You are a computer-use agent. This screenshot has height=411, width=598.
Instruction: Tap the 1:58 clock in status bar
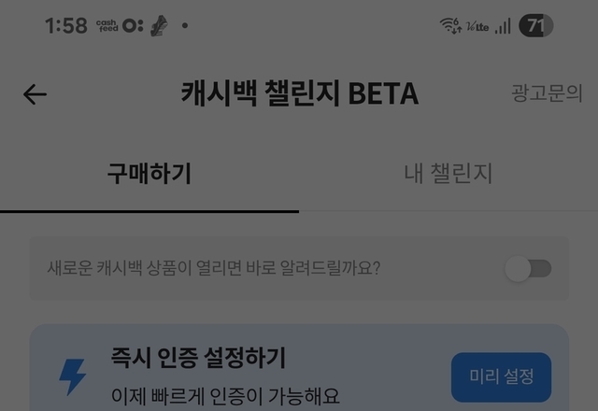pyautogui.click(x=66, y=26)
